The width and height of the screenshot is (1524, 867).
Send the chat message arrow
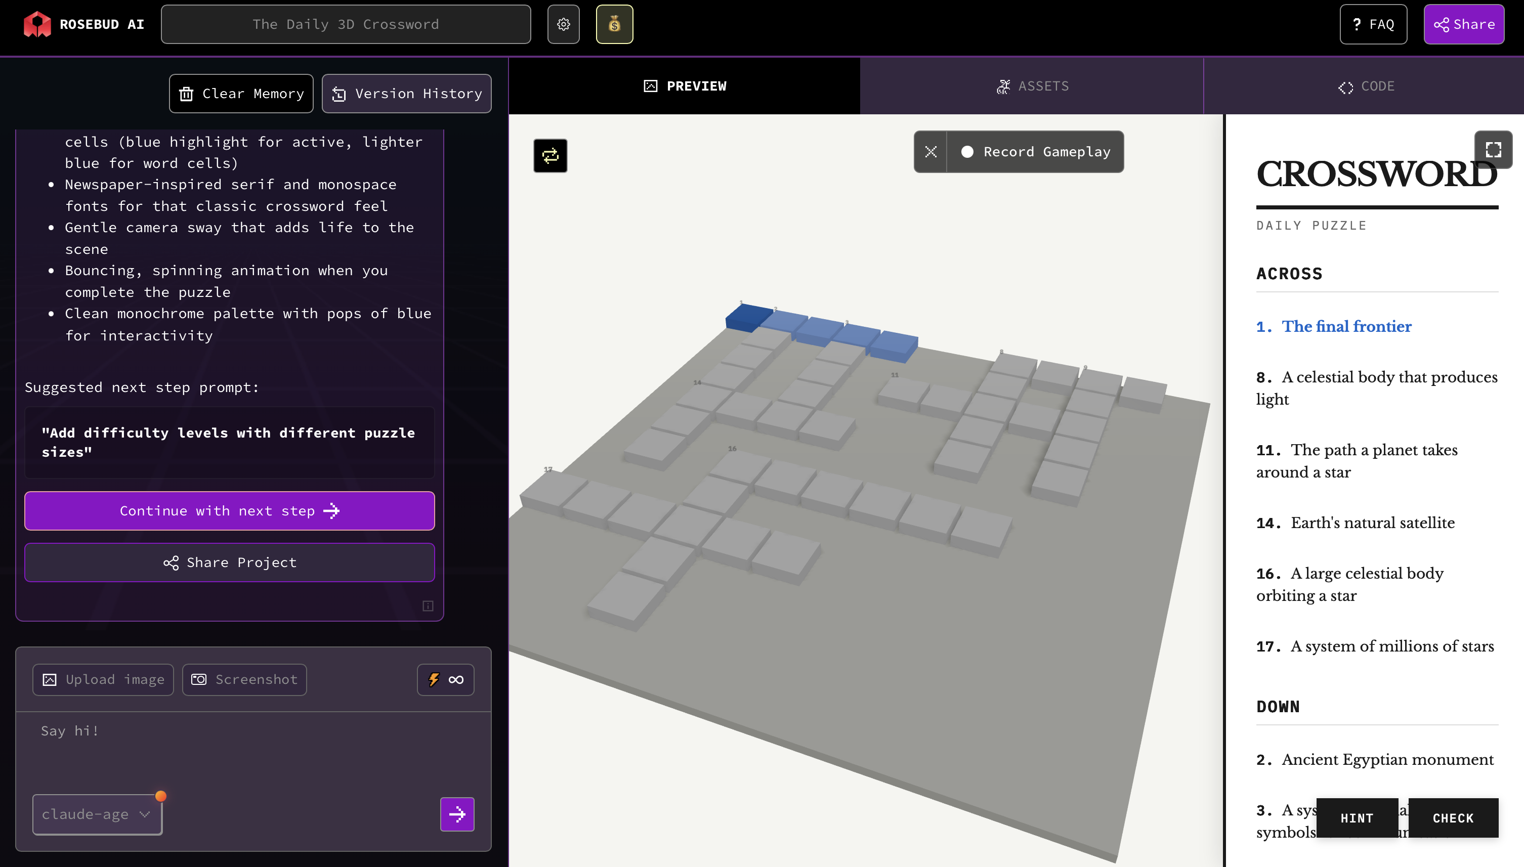click(457, 814)
